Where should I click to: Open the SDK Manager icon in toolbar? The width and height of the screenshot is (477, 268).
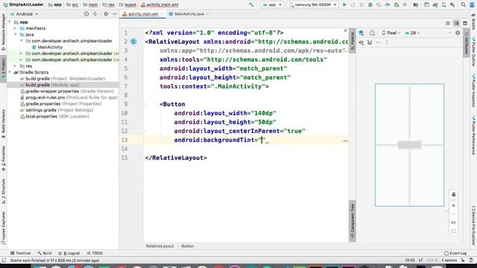coord(452,4)
